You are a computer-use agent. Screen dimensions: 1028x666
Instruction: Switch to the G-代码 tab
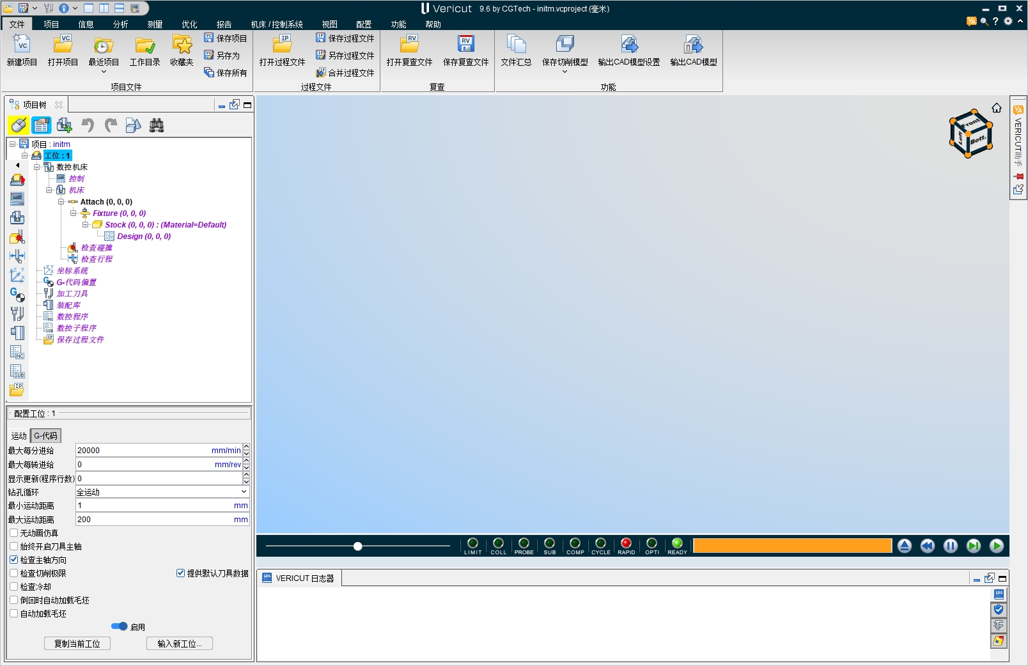pyautogui.click(x=45, y=435)
